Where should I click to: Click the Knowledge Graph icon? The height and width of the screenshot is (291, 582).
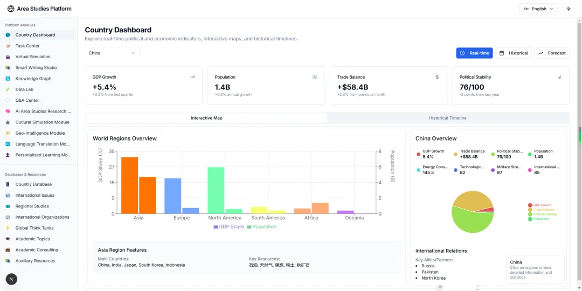(x=8, y=79)
